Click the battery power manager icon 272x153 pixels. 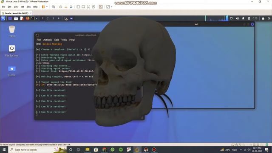point(249,18)
